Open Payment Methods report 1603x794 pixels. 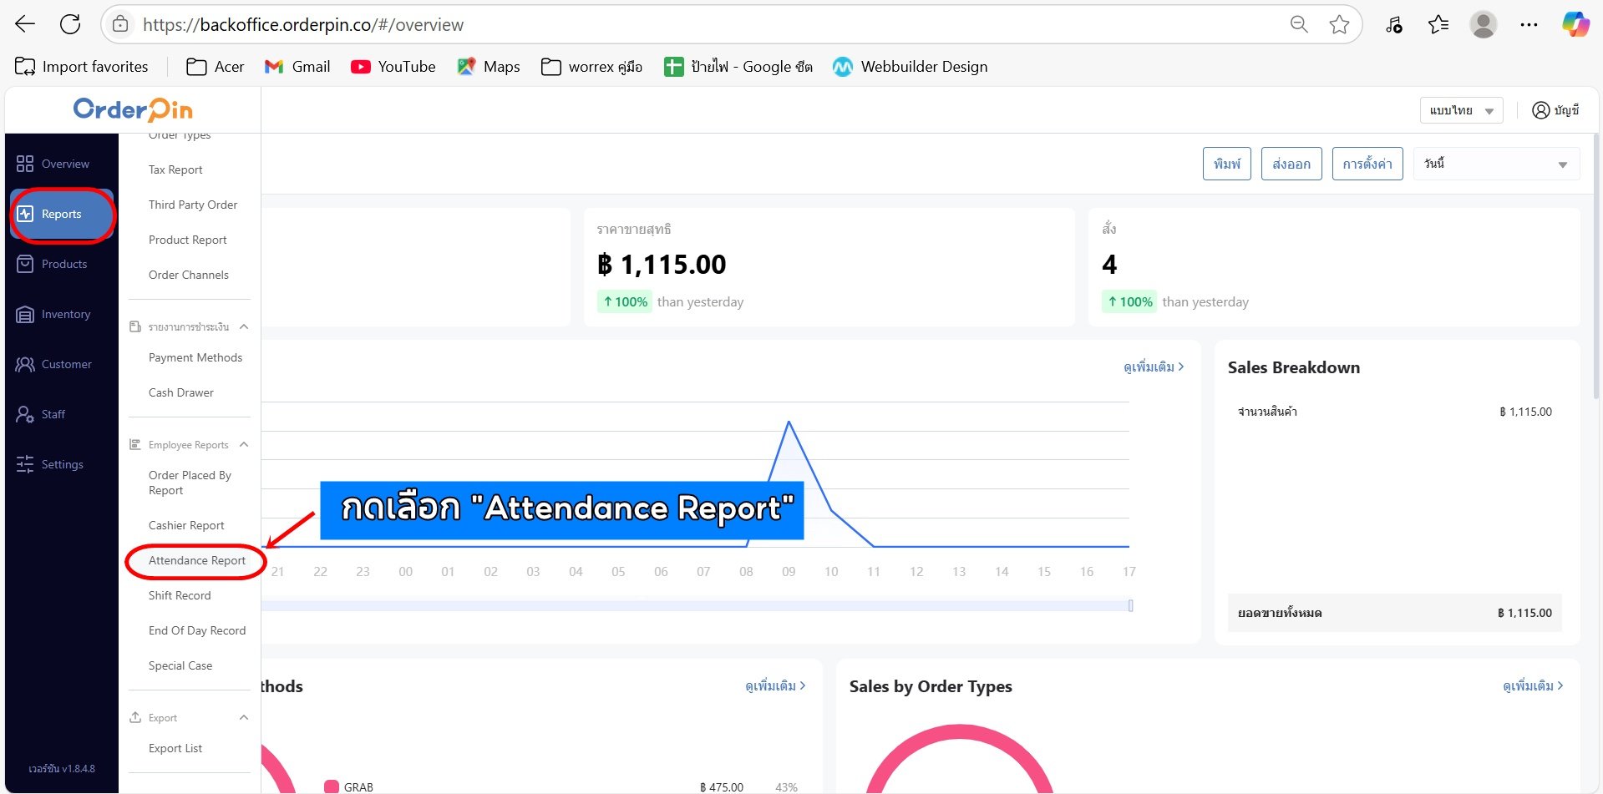coord(195,357)
